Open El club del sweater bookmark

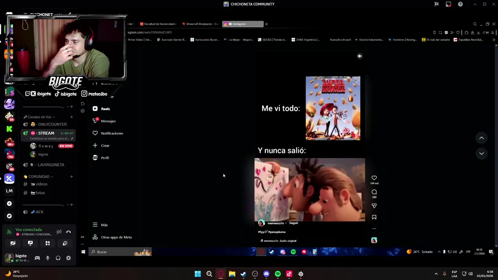[436, 40]
